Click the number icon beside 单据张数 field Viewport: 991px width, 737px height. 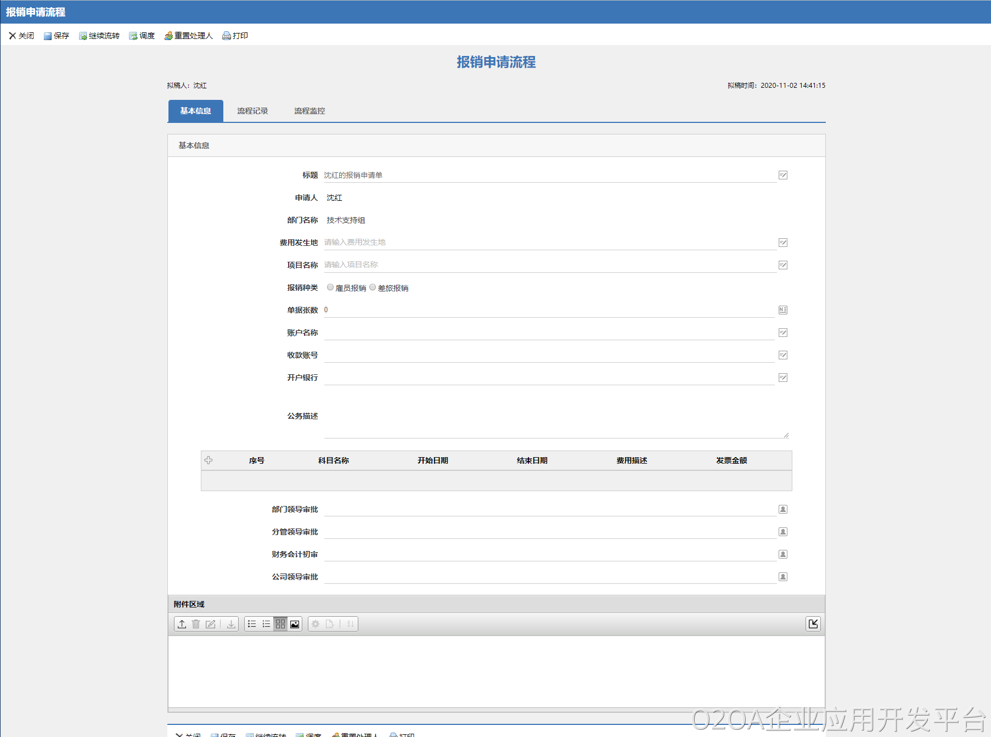click(783, 310)
